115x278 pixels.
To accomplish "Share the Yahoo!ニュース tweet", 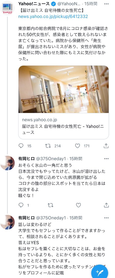I will 106,146.
